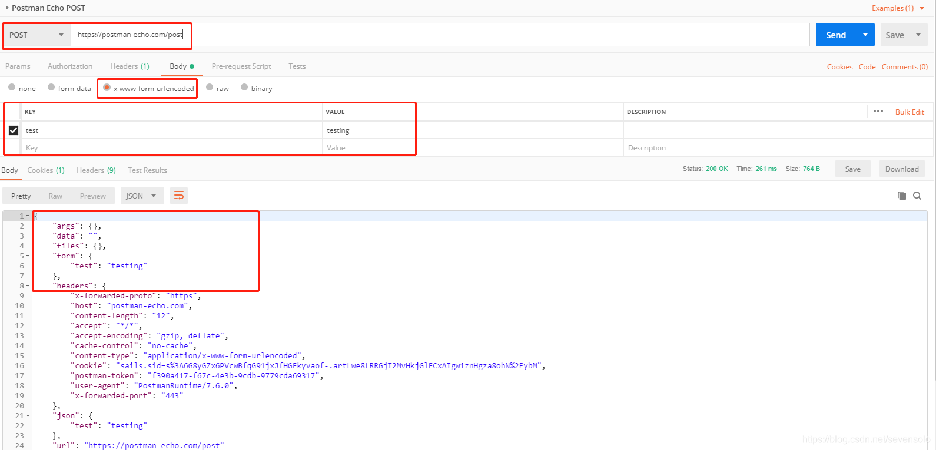This screenshot has width=936, height=450.
Task: Select the raw body radio button
Action: click(210, 88)
